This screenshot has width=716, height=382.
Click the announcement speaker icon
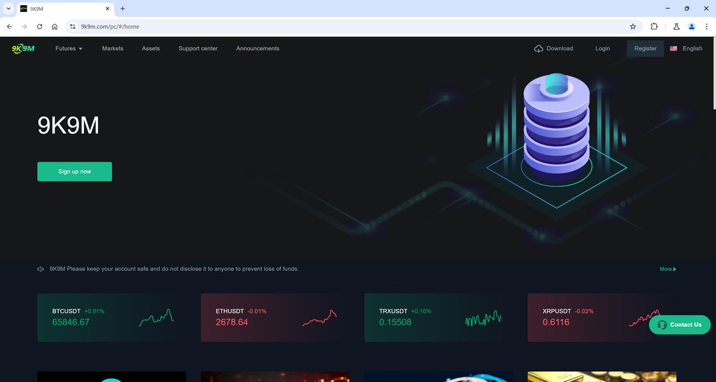point(40,268)
